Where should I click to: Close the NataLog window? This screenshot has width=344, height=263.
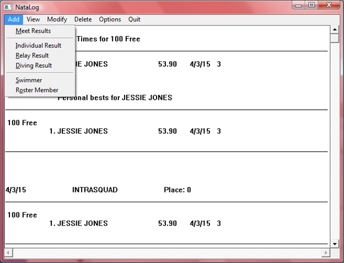click(329, 5)
